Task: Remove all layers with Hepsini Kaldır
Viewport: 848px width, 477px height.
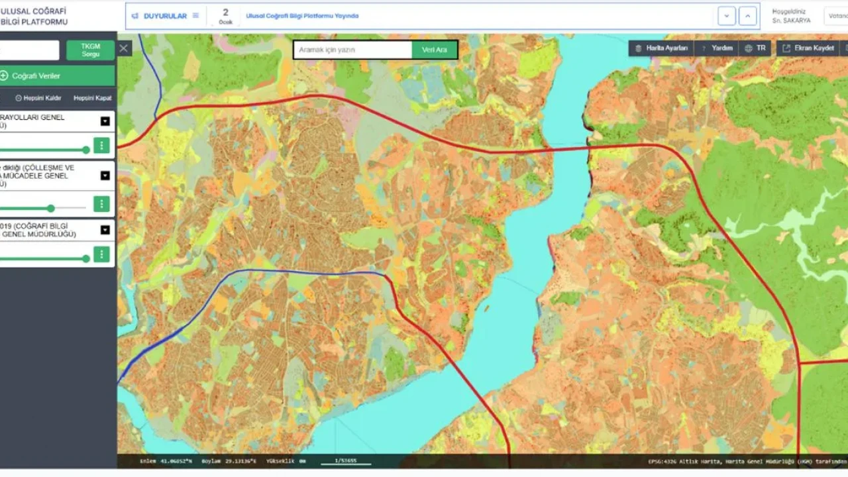Action: click(x=38, y=98)
